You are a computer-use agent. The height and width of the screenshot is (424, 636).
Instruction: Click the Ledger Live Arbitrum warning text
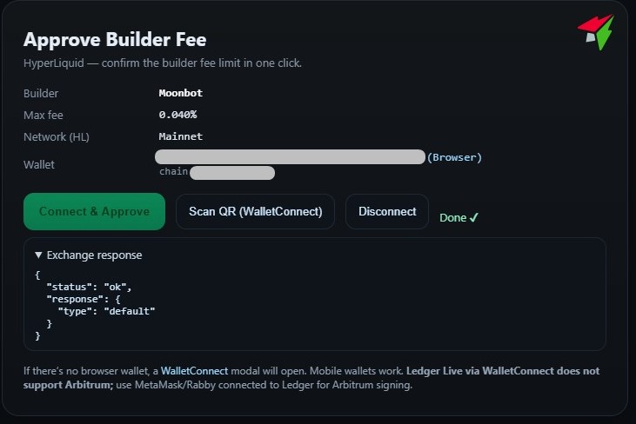(x=502, y=371)
